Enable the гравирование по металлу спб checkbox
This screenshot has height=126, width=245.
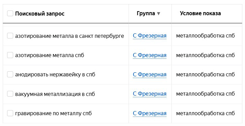point(10,113)
